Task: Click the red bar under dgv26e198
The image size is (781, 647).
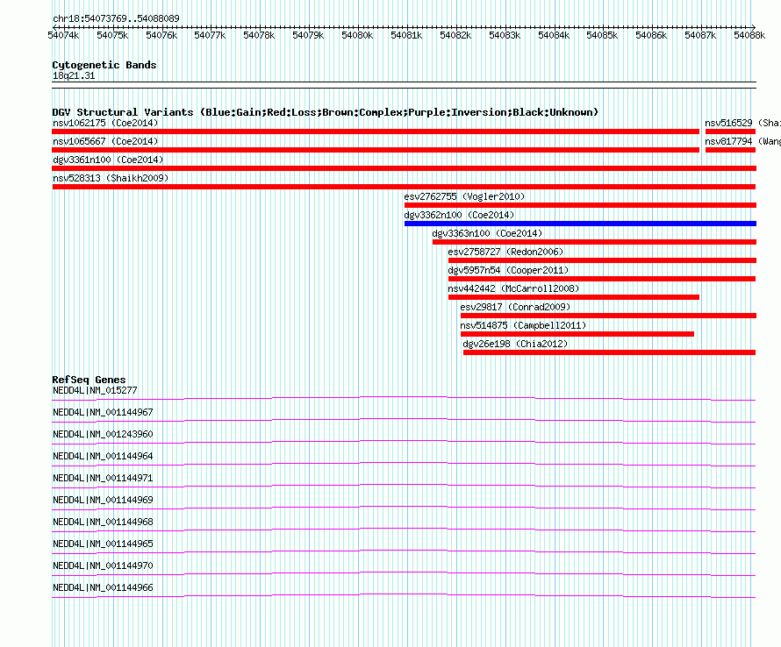Action: click(x=610, y=352)
